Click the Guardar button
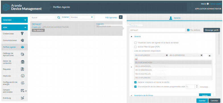Viewport: 223px width, 103px height. (202, 101)
